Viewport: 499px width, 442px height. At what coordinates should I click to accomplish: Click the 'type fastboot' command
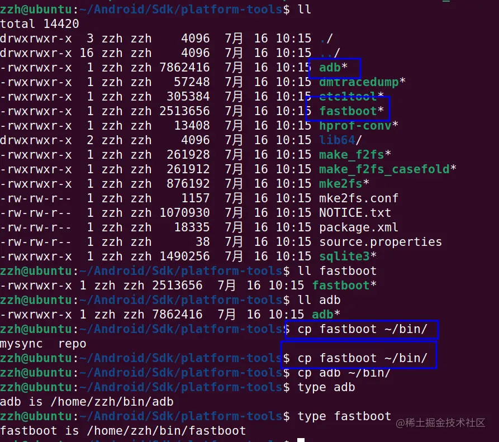(x=344, y=416)
